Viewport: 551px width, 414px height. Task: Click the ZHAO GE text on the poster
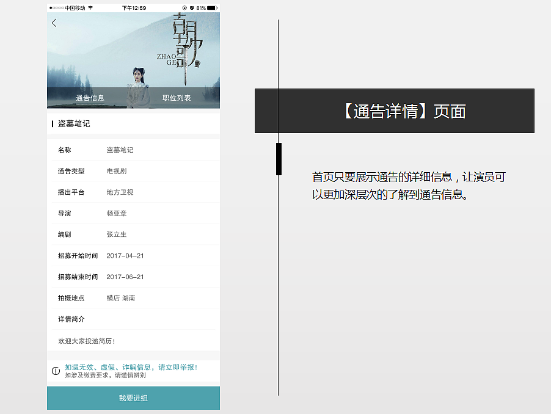(x=167, y=59)
